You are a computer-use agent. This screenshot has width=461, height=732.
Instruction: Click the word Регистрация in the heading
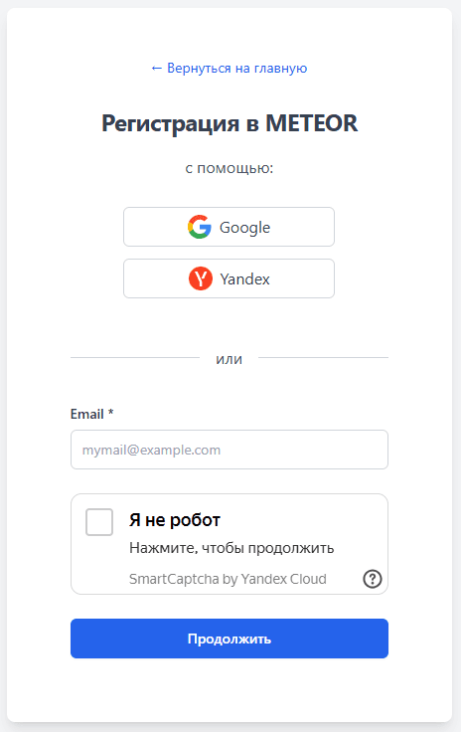(171, 124)
